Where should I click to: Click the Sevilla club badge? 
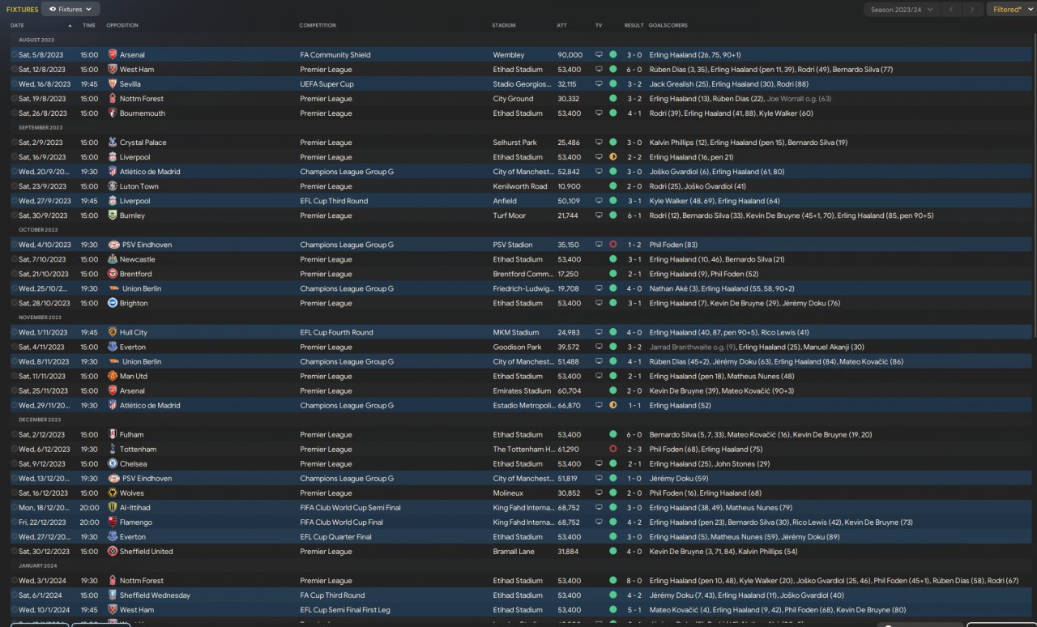tap(113, 84)
